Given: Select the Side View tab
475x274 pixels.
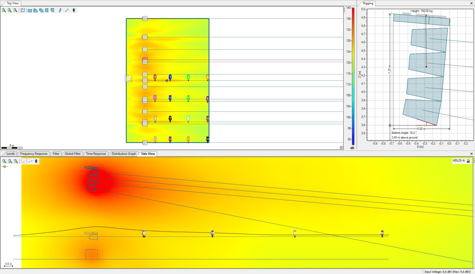Looking at the screenshot, I should (x=148, y=154).
